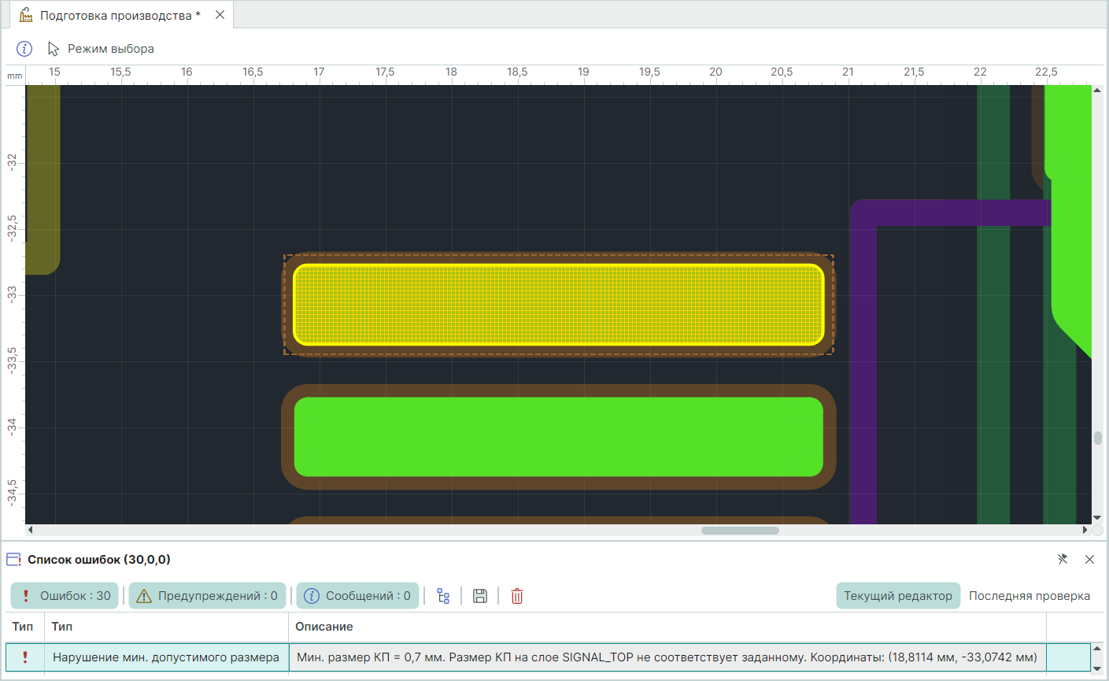1109x681 pixels.
Task: Click the scroll-down arrow of the error list
Action: pyautogui.click(x=1096, y=668)
